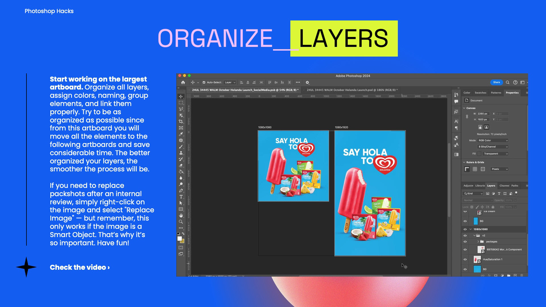Open the Styles fx panel icon
Screen dimensions: 546x307
click(x=456, y=112)
